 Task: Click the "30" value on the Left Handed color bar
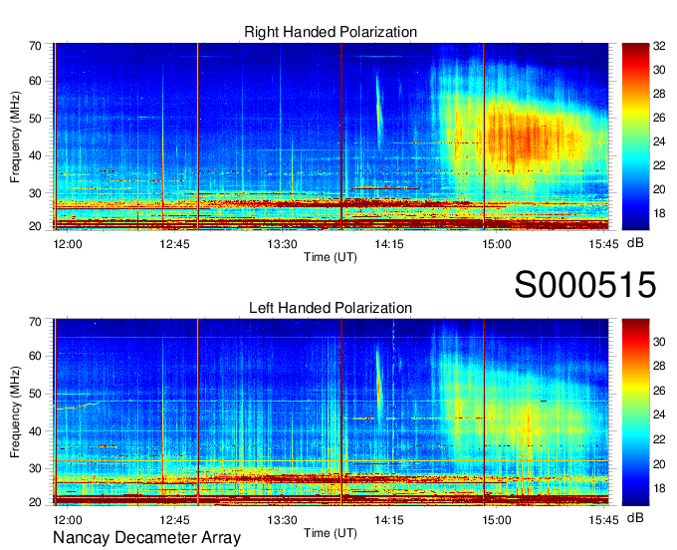pyautogui.click(x=659, y=342)
